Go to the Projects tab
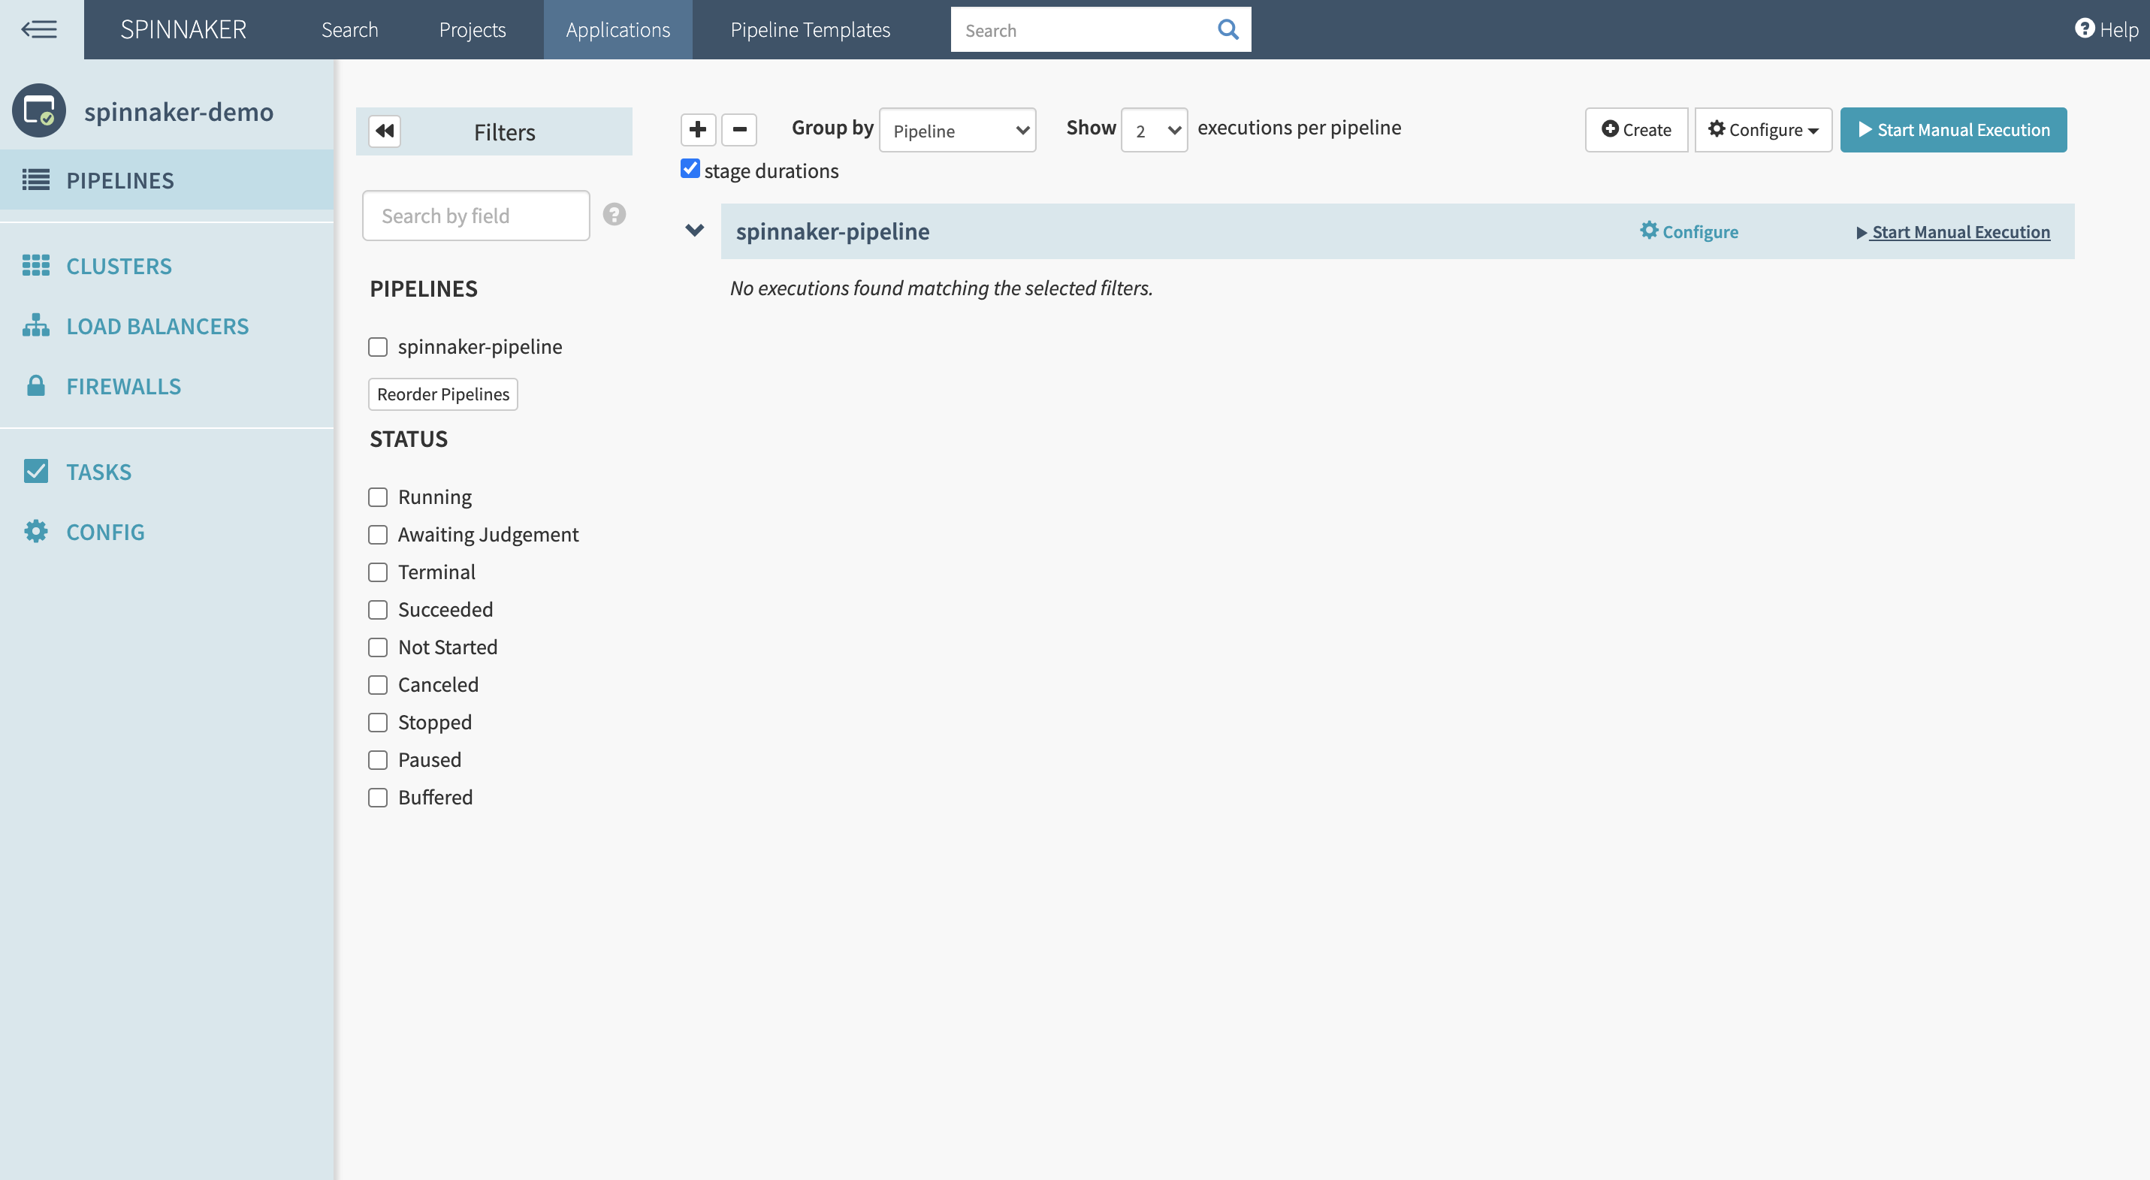The image size is (2150, 1180). click(x=473, y=30)
